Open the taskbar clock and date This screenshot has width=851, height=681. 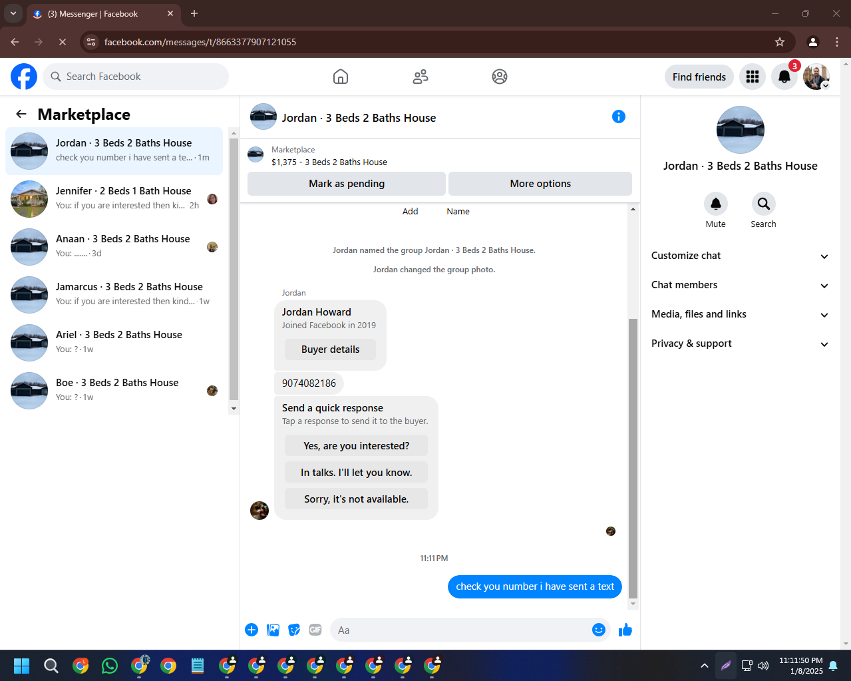pos(801,665)
